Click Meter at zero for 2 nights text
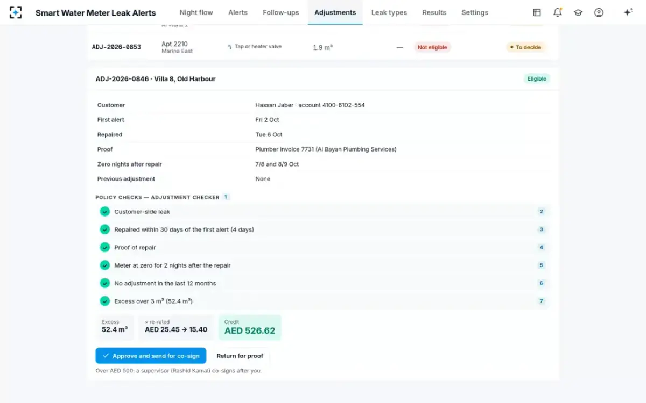 click(x=172, y=265)
